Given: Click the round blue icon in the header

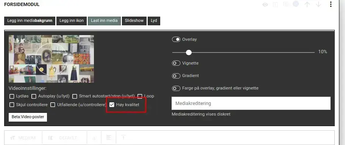Looking at the screenshot, I should [x=296, y=4].
